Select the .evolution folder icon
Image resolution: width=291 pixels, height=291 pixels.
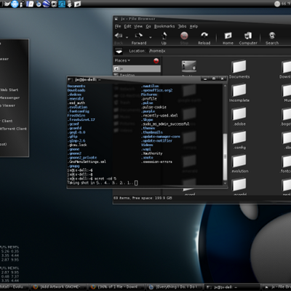pos(239,161)
